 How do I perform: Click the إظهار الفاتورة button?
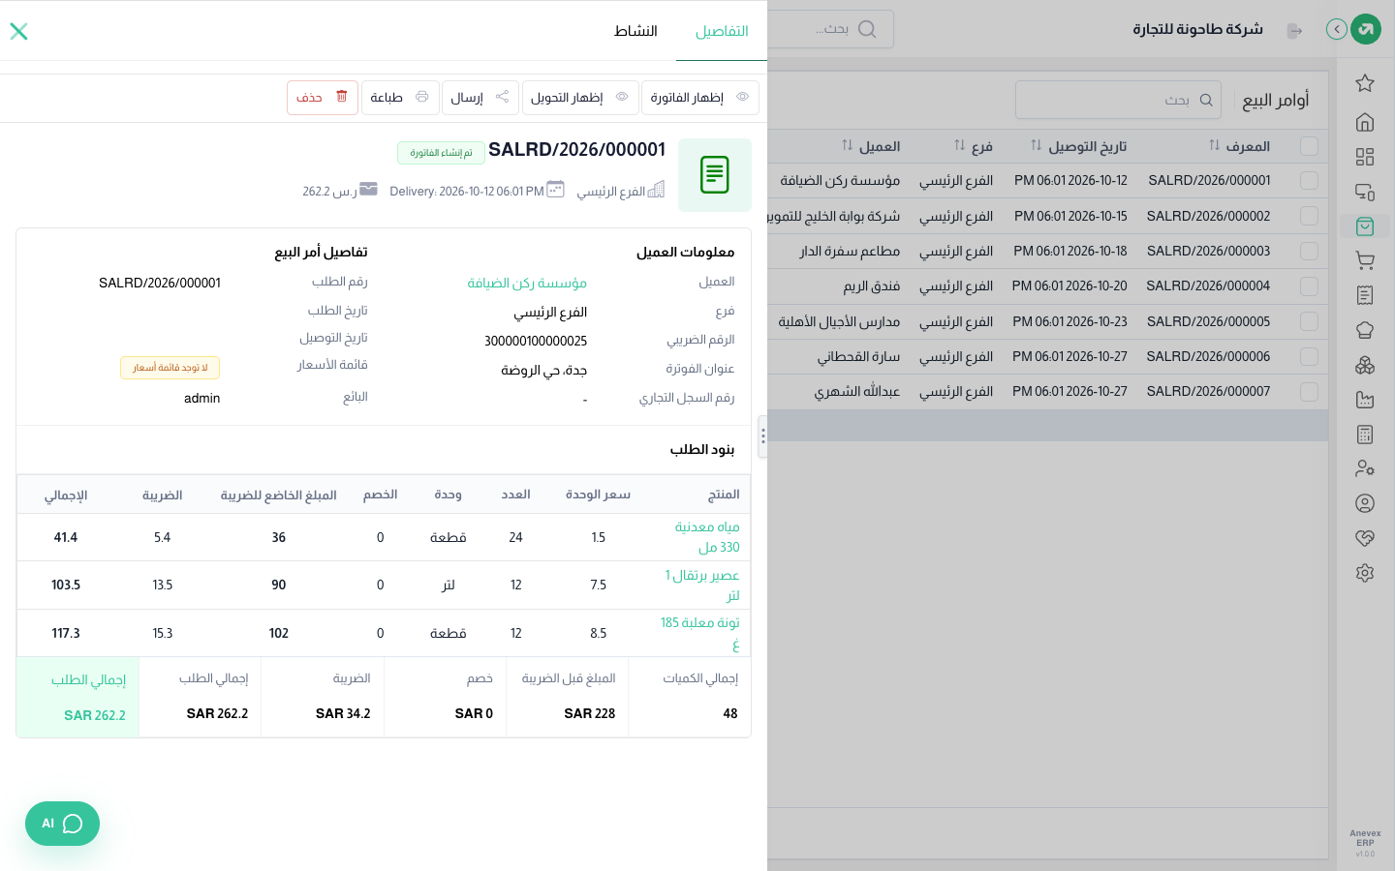700,98
